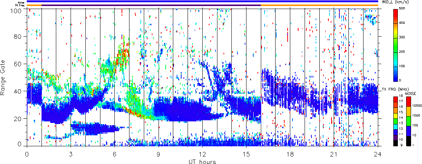Image resolution: width=422 pixels, height=164 pixels.
Task: Click the "Range Gate" y-axis title
Action: [x=3, y=77]
